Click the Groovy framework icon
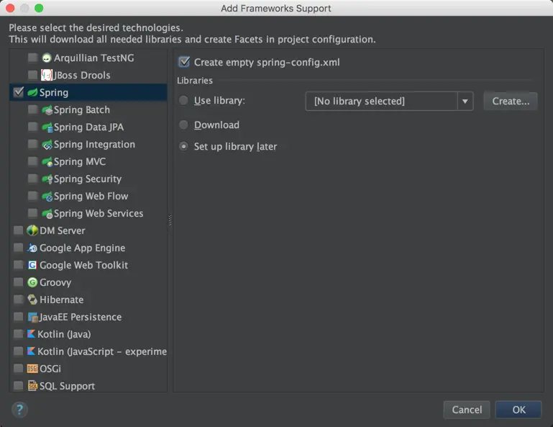553x427 pixels. 32,282
